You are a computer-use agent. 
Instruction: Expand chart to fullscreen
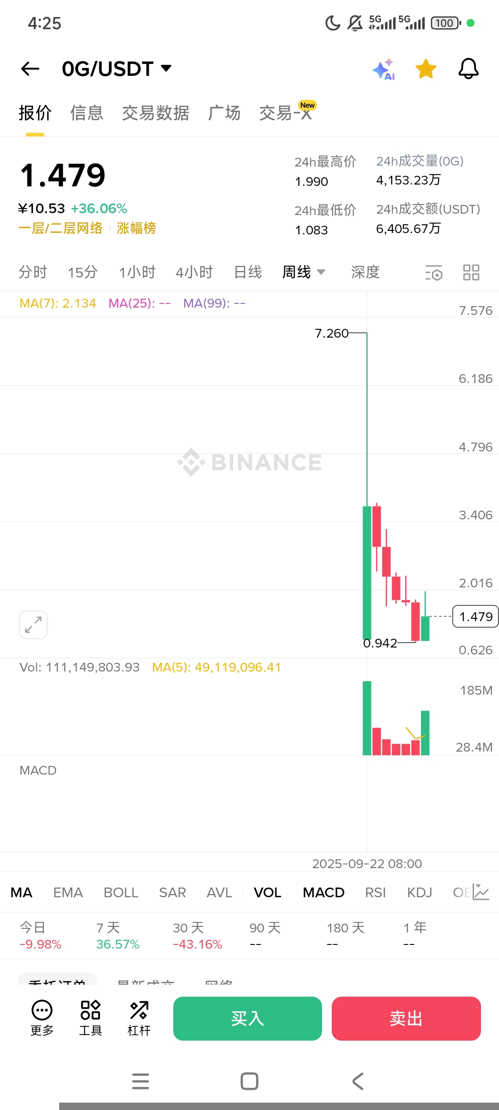coord(33,625)
